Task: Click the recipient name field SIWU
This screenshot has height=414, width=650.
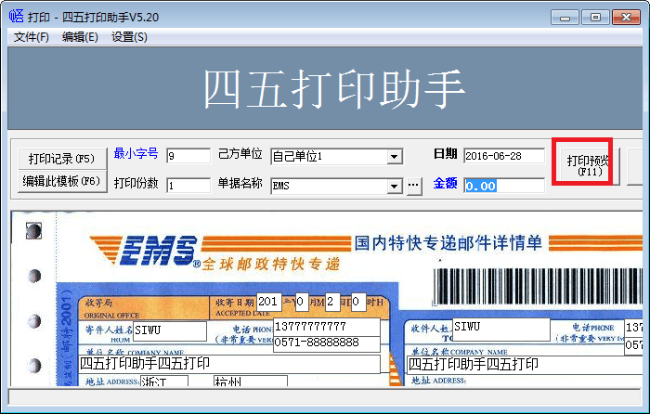Action: pos(501,329)
